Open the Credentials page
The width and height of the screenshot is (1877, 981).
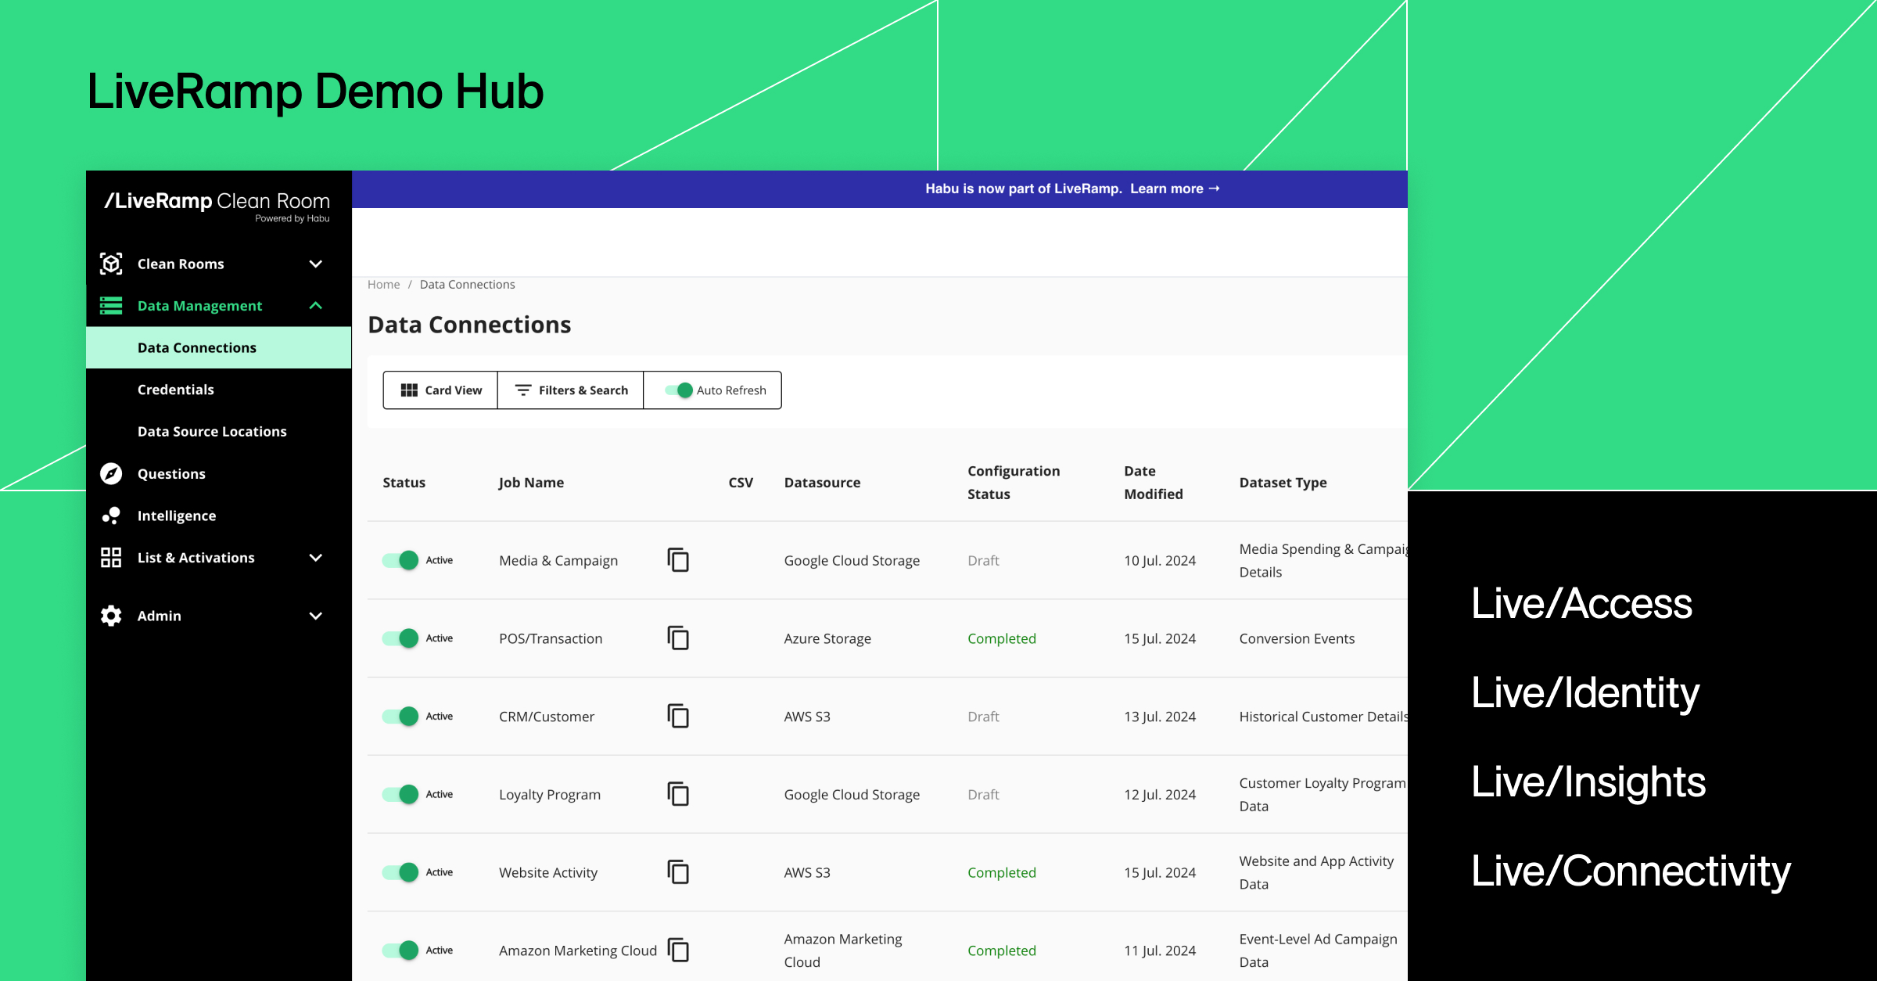tap(176, 389)
